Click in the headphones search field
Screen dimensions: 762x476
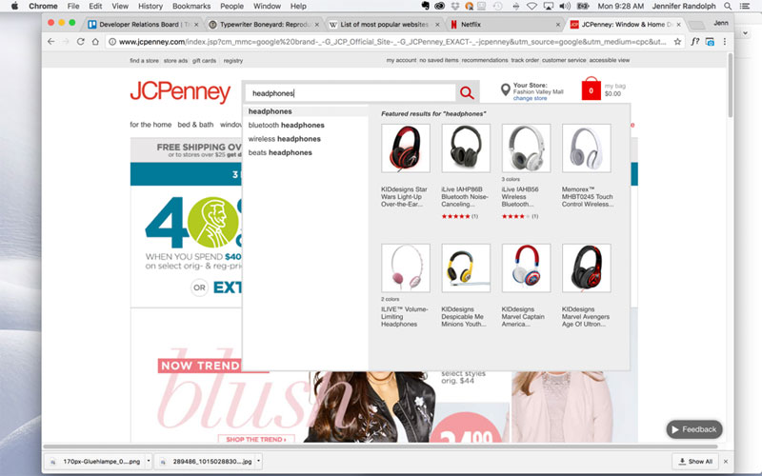pos(350,93)
